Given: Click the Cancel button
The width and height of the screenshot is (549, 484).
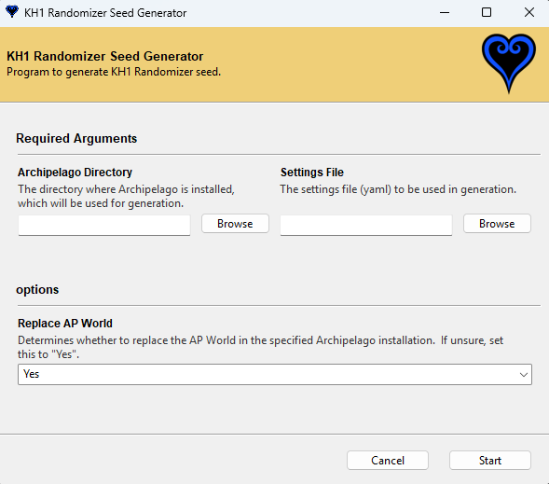Looking at the screenshot, I should coord(388,460).
